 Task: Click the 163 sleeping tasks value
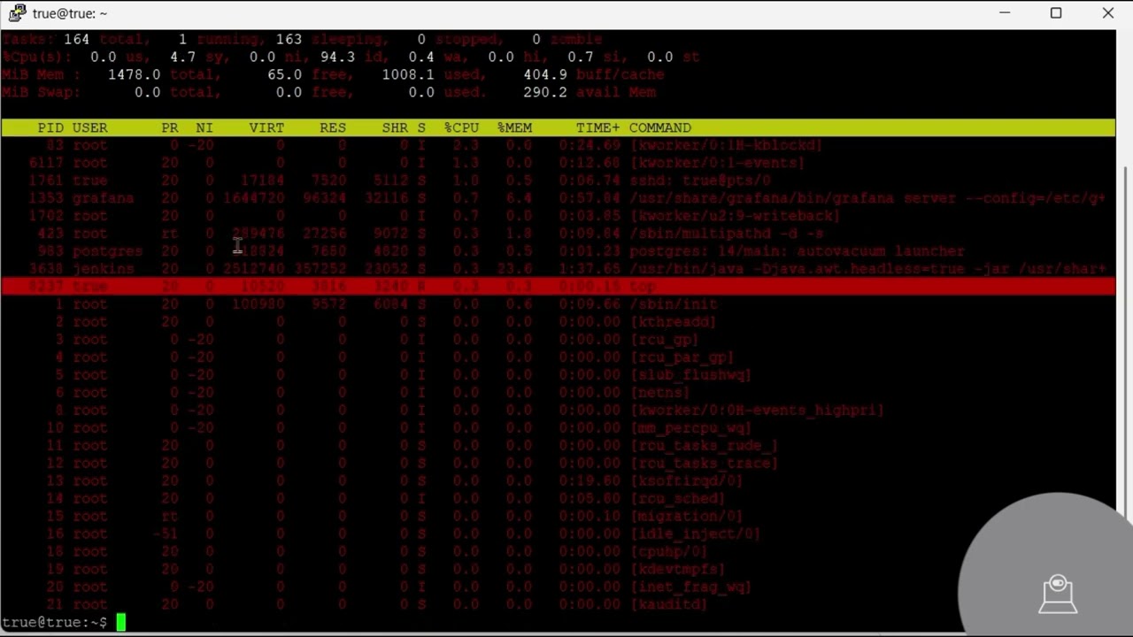tap(289, 39)
